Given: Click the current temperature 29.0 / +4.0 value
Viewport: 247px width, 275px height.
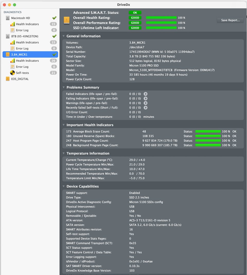Looking at the screenshot, I should pos(137,160).
